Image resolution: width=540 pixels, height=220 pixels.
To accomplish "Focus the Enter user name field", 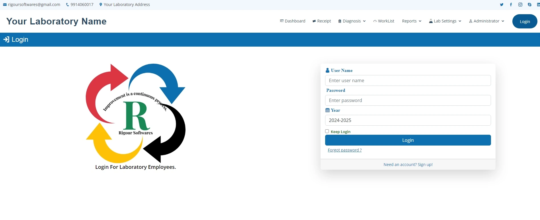I will 408,80.
